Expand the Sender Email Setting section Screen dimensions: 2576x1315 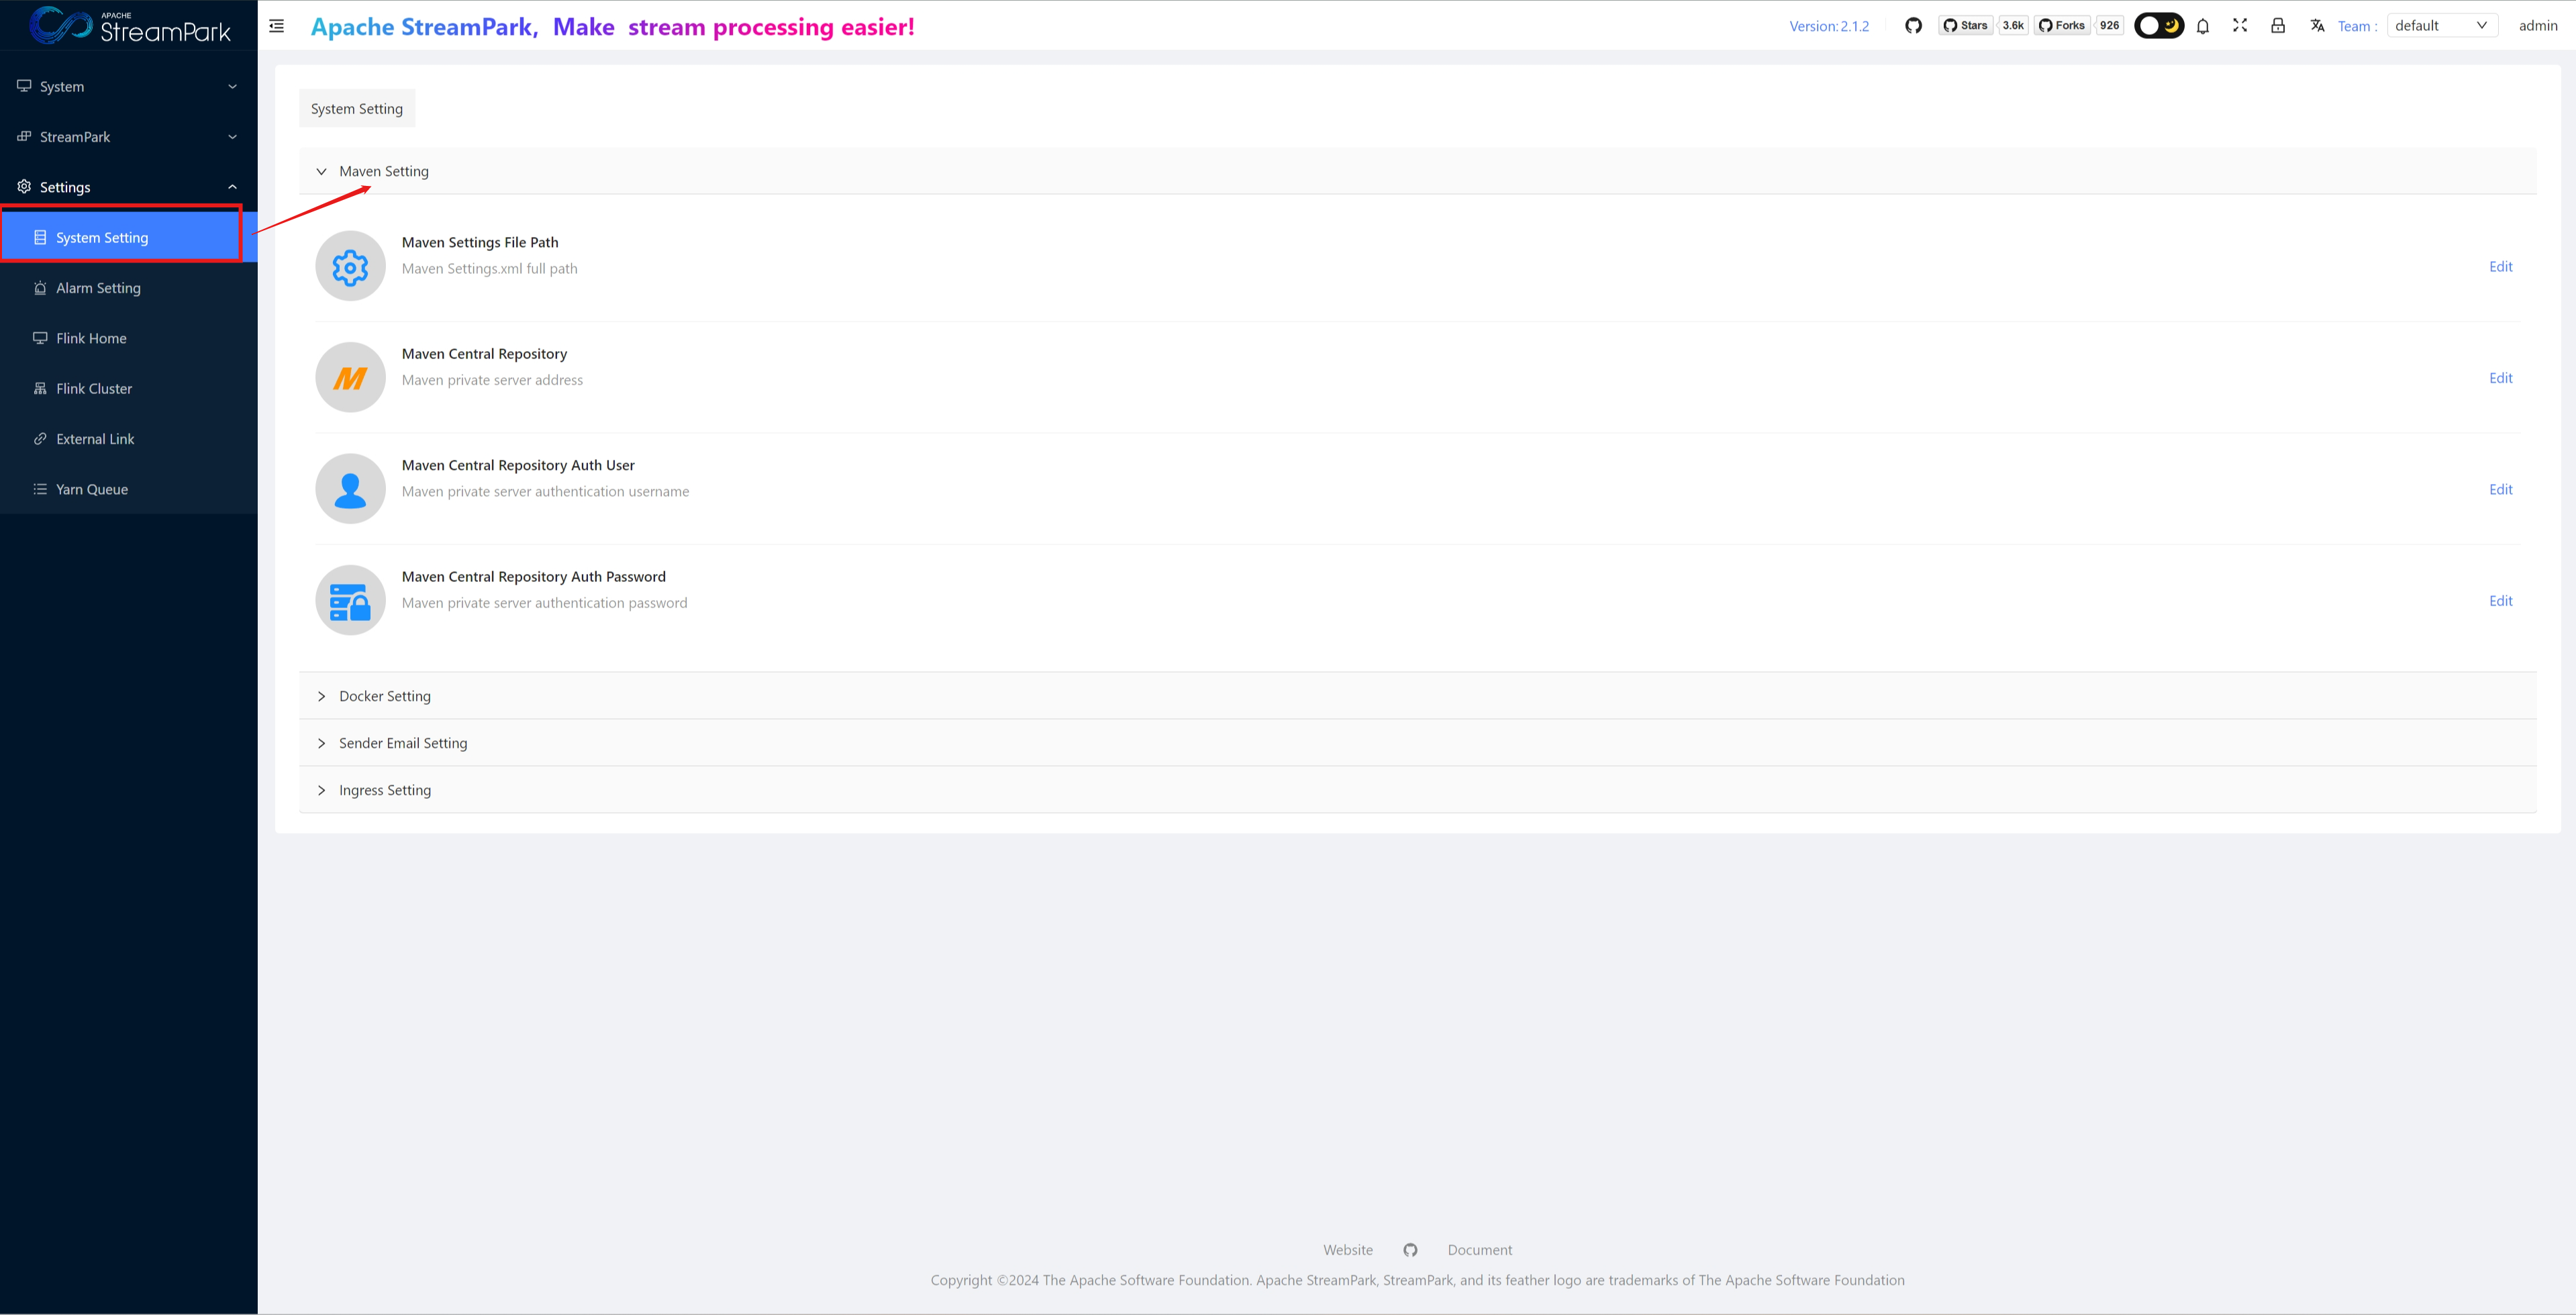click(402, 743)
